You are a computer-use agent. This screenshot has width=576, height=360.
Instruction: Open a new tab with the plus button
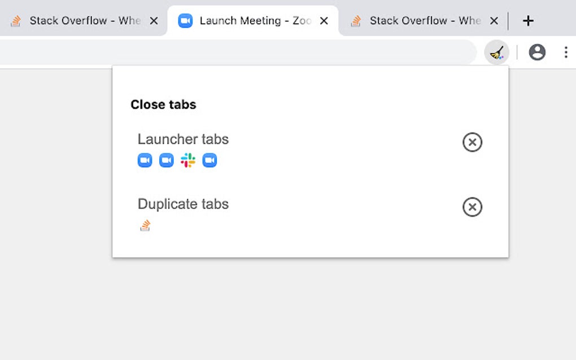527,20
